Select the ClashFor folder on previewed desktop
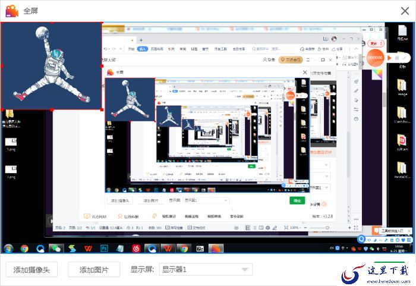 [x=402, y=115]
